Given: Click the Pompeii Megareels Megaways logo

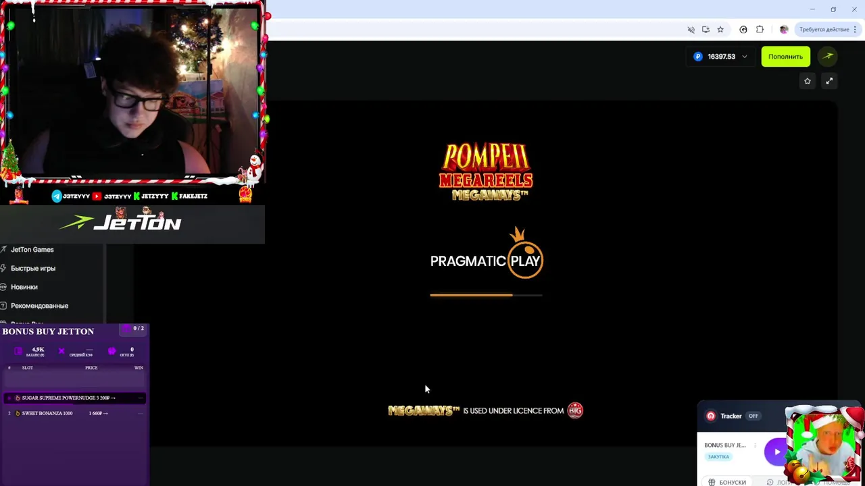Looking at the screenshot, I should (486, 171).
